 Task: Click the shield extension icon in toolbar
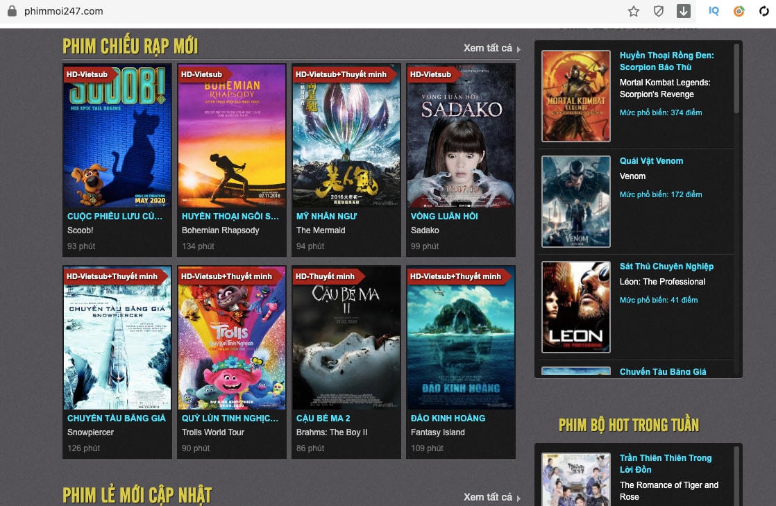click(x=659, y=11)
